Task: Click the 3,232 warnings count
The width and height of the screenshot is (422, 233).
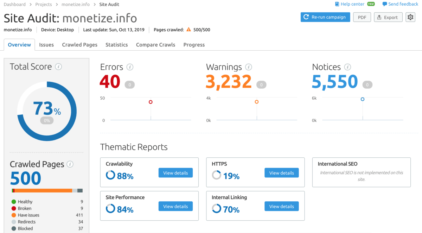Action: (229, 82)
